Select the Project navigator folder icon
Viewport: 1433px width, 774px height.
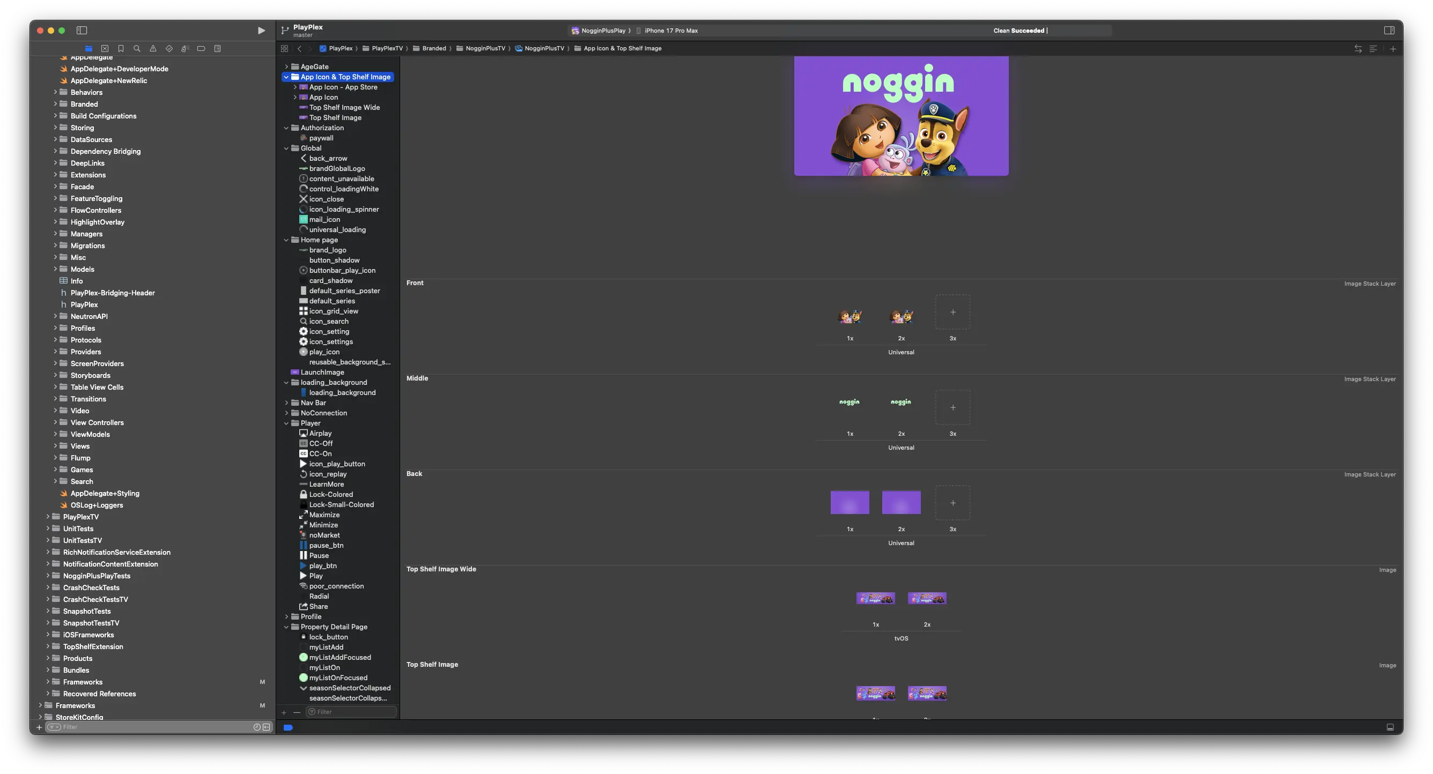(x=89, y=48)
